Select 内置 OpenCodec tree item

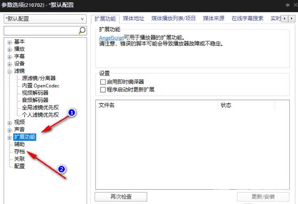(x=40, y=85)
